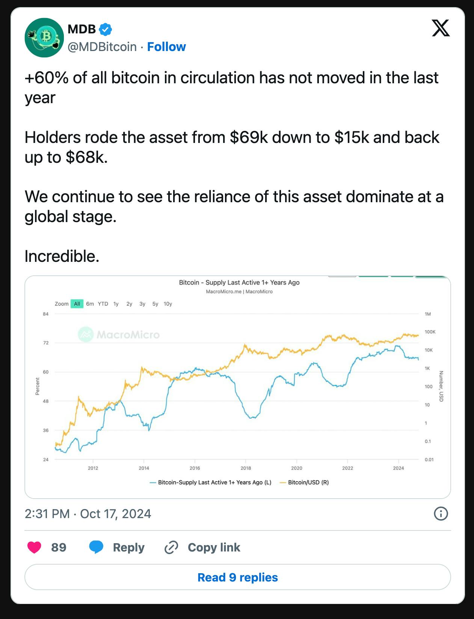Click the blue verified badge next to MDB
Screen dimensions: 474x619
tap(106, 29)
